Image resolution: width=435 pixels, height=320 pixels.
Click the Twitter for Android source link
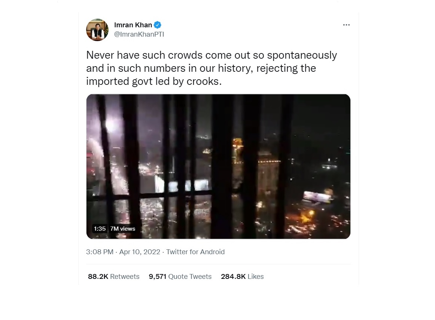pyautogui.click(x=195, y=252)
